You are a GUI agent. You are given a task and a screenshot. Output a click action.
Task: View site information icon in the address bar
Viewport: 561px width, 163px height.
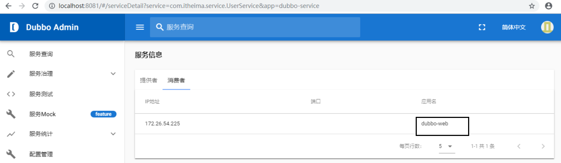tap(52, 6)
